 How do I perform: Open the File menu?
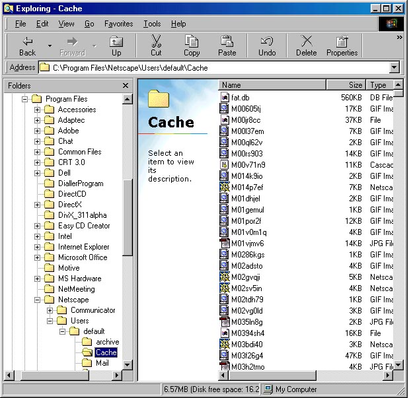pos(20,24)
